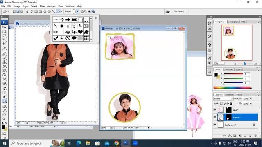The image size is (262, 147).
Task: Select the Magic Wand tool
Action: [x=4, y=40]
